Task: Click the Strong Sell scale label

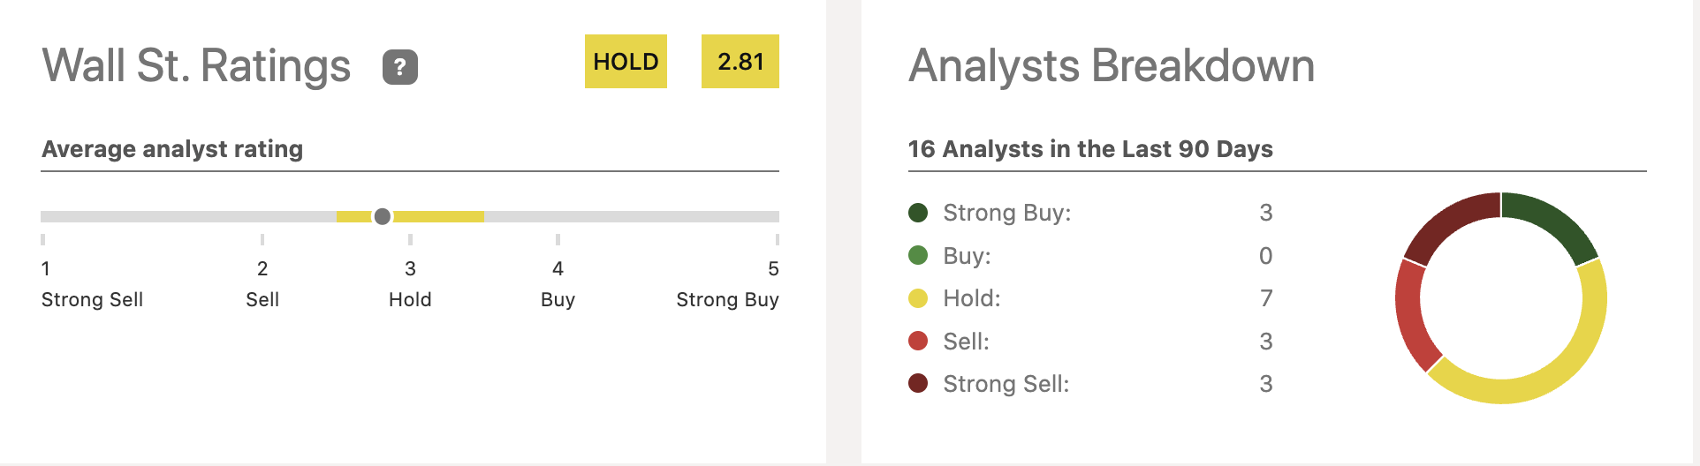Action: [x=92, y=300]
